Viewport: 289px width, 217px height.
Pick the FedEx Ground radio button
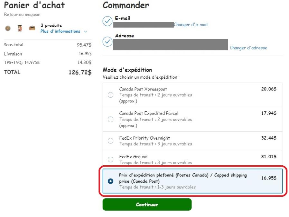coord(111,160)
